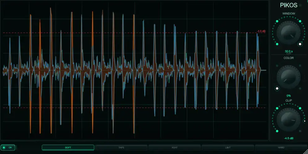This screenshot has height=154, width=308.
Task: Click the white ring handle on CLIP knob
Action: coord(305,121)
